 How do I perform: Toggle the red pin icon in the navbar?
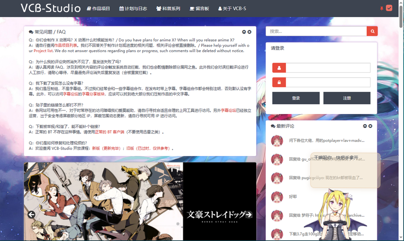[x=382, y=8]
